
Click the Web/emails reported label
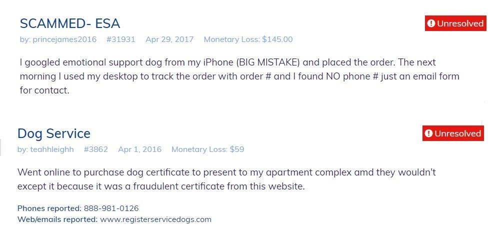pyautogui.click(x=57, y=219)
